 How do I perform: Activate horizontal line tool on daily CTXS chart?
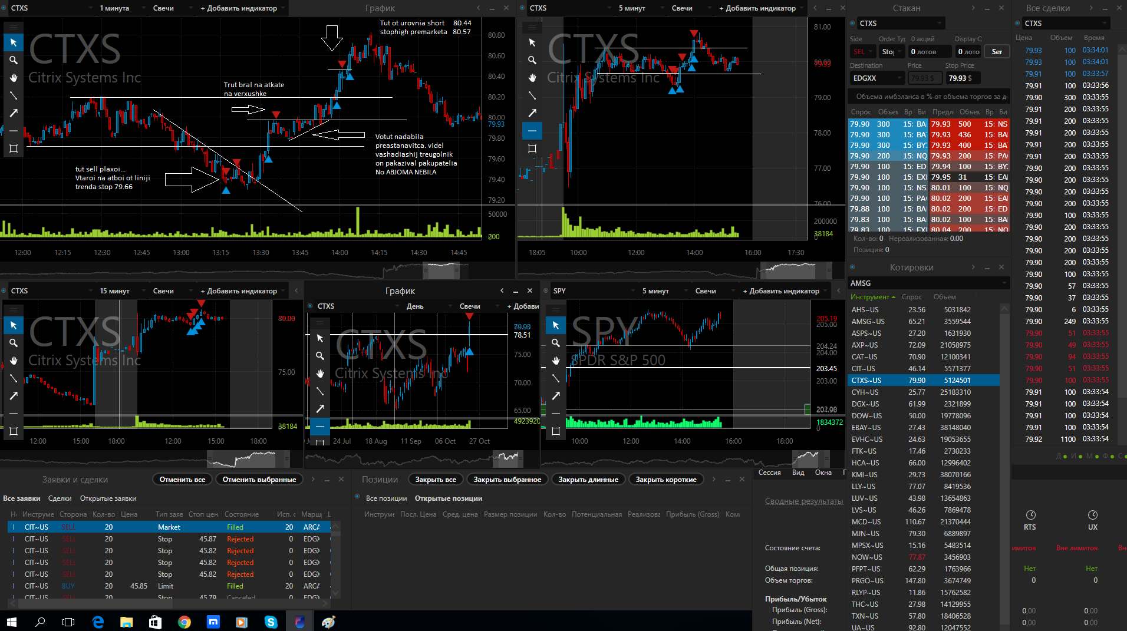click(320, 426)
